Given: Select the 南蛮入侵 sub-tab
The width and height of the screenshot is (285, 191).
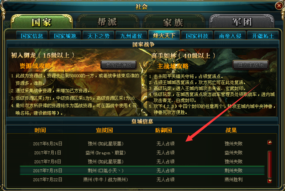Looking at the screenshot, I should (230, 36).
